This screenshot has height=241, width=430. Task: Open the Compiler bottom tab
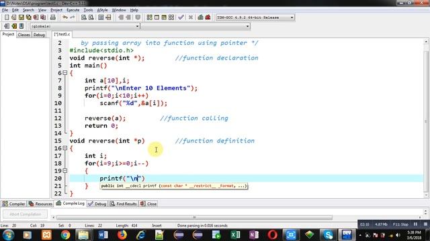pos(13,204)
